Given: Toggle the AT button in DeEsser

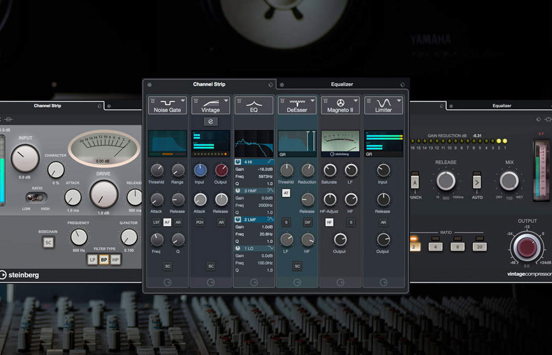Looking at the screenshot, I should pyautogui.click(x=286, y=193).
